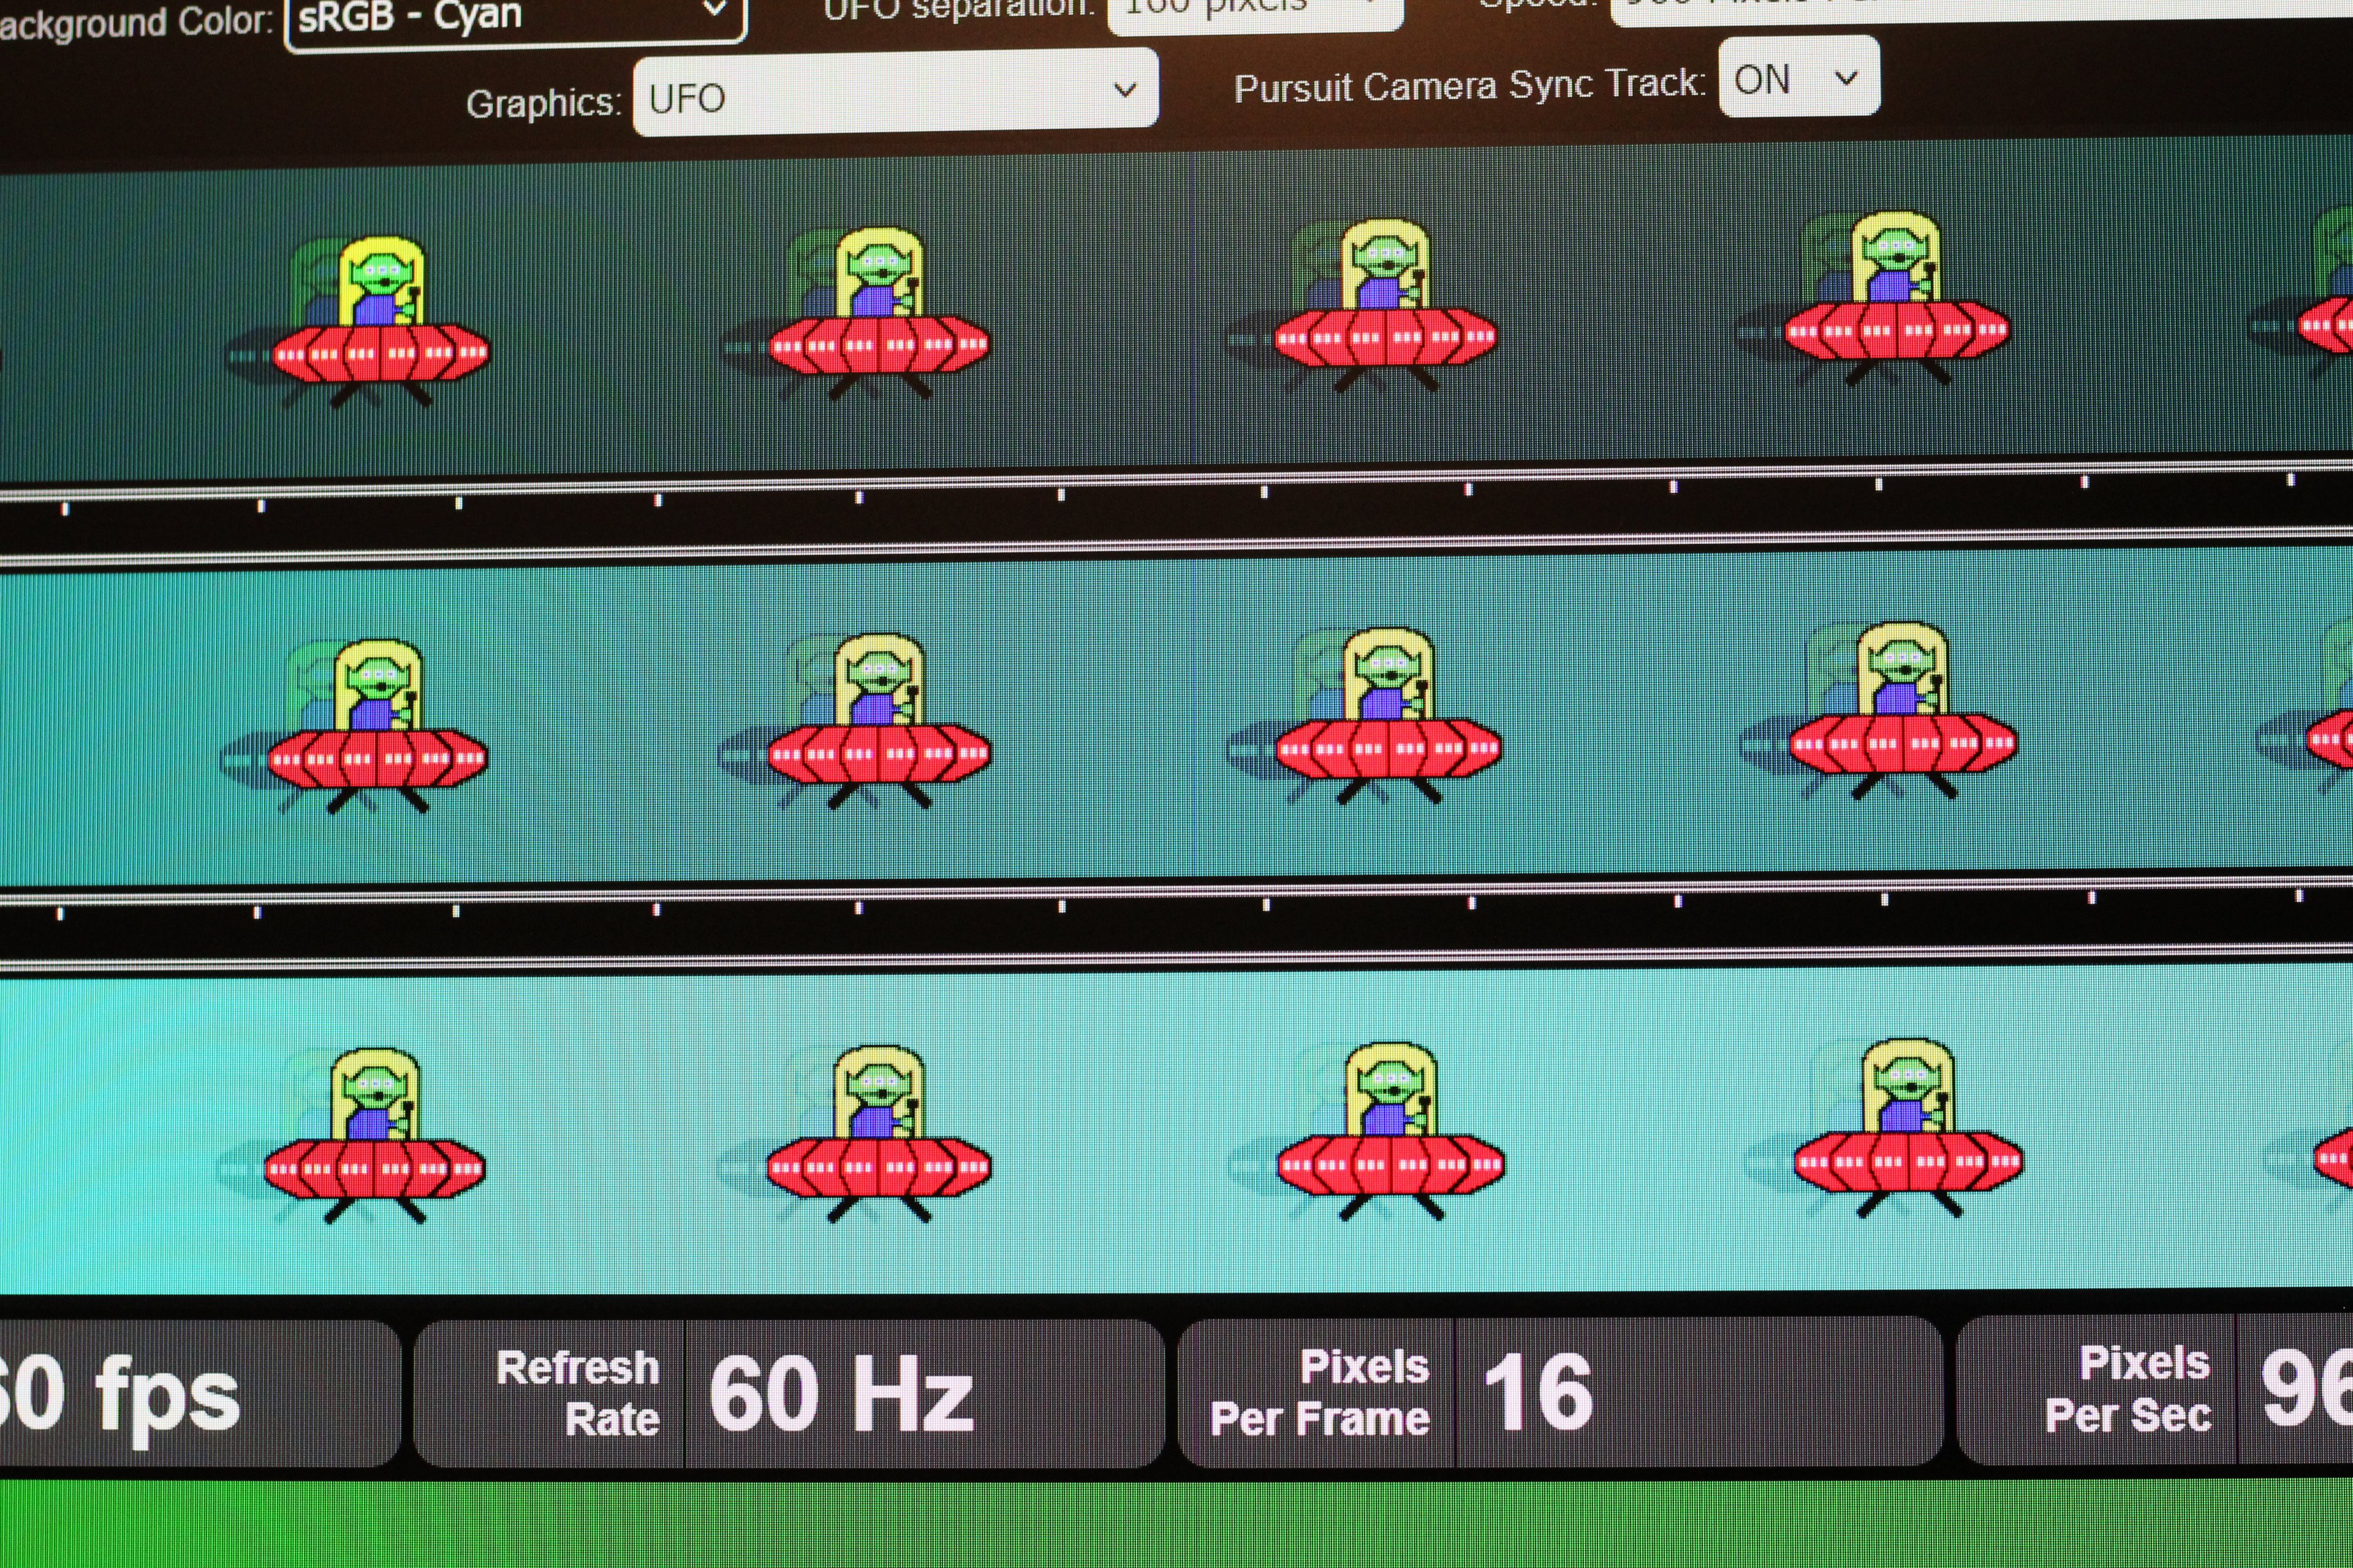2353x1568 pixels.
Task: Click the upper pursuit sync track strip
Action: [x=1176, y=512]
